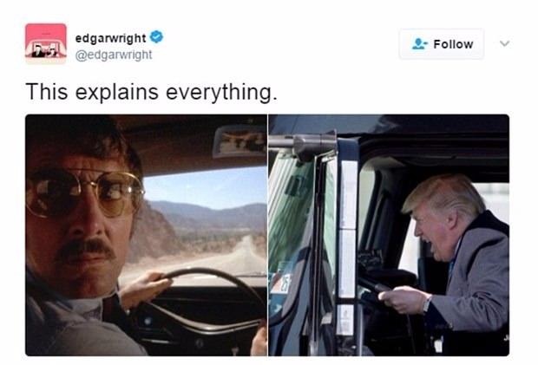This screenshot has width=538, height=365.
Task: Open the edgarwright profile avatar
Action: (46, 43)
